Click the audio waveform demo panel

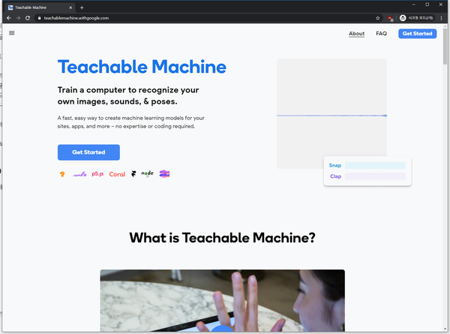pos(331,113)
